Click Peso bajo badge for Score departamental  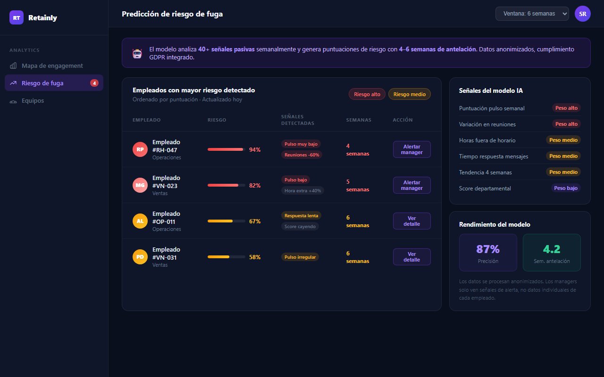(566, 188)
